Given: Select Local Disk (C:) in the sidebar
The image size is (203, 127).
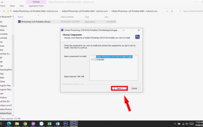Looking at the screenshot, I should click(5, 54).
